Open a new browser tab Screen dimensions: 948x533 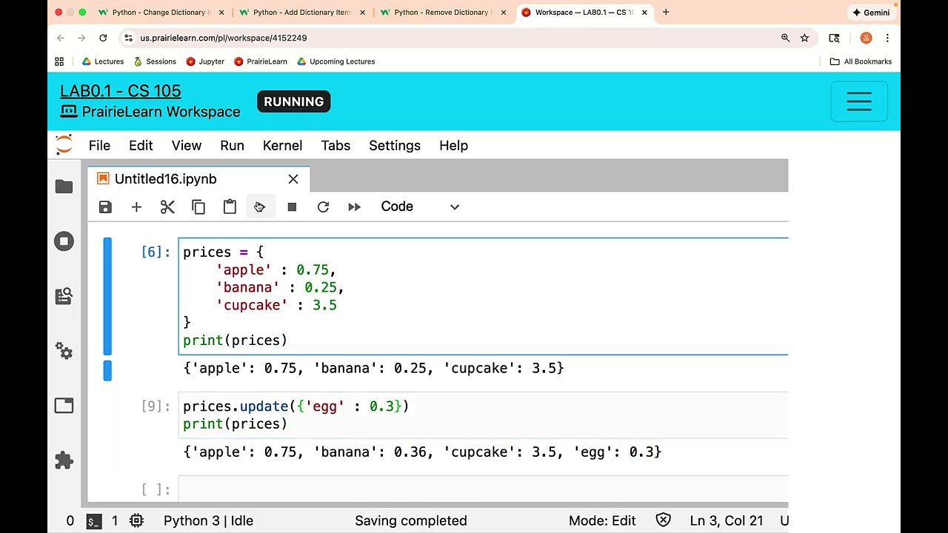click(x=666, y=13)
